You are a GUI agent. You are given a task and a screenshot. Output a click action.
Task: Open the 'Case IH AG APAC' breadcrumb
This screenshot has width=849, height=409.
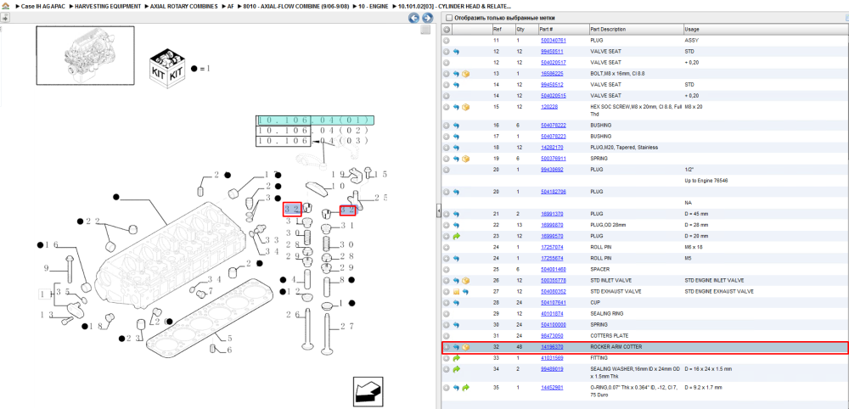(x=42, y=6)
